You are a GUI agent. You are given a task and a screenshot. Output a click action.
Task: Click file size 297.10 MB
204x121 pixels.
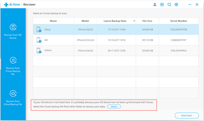click(x=148, y=40)
